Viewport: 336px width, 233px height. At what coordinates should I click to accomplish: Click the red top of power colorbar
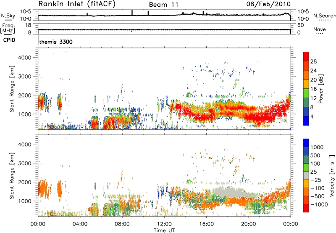pyautogui.click(x=306, y=56)
